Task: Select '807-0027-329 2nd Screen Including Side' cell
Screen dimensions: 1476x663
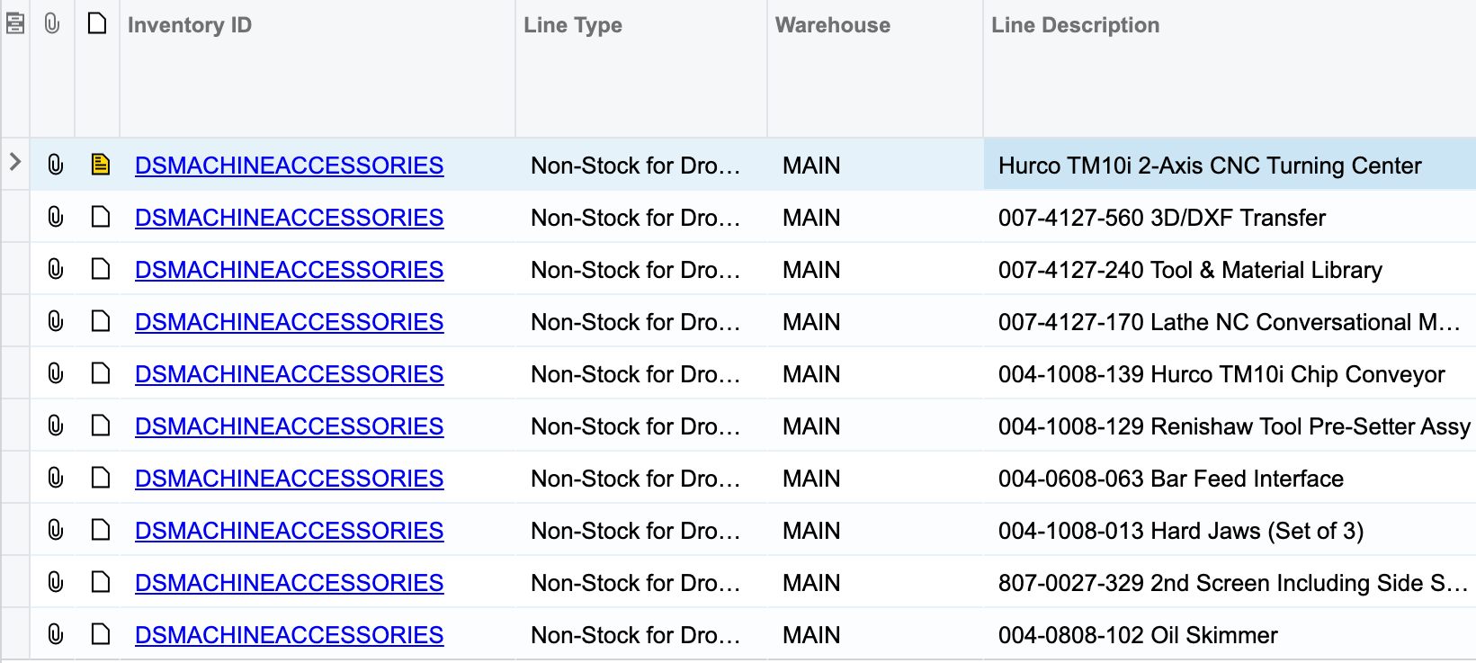Action: (1230, 582)
